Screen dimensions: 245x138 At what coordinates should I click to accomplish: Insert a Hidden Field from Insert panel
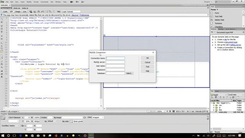click(219, 20)
